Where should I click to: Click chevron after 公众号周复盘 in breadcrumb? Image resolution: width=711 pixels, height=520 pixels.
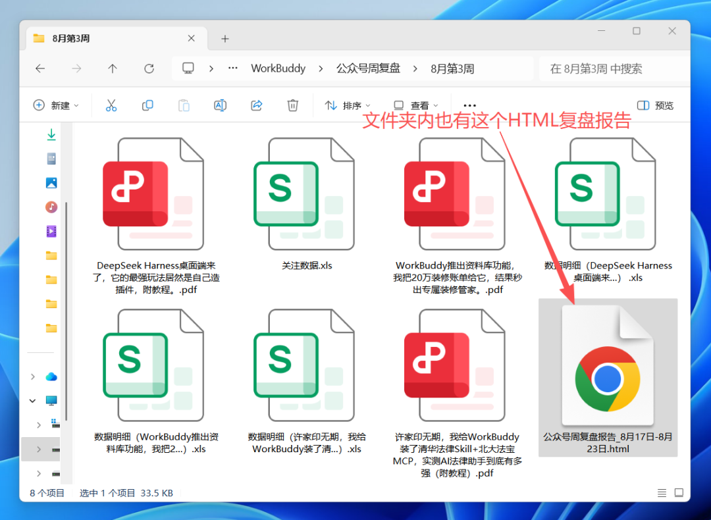click(x=415, y=68)
